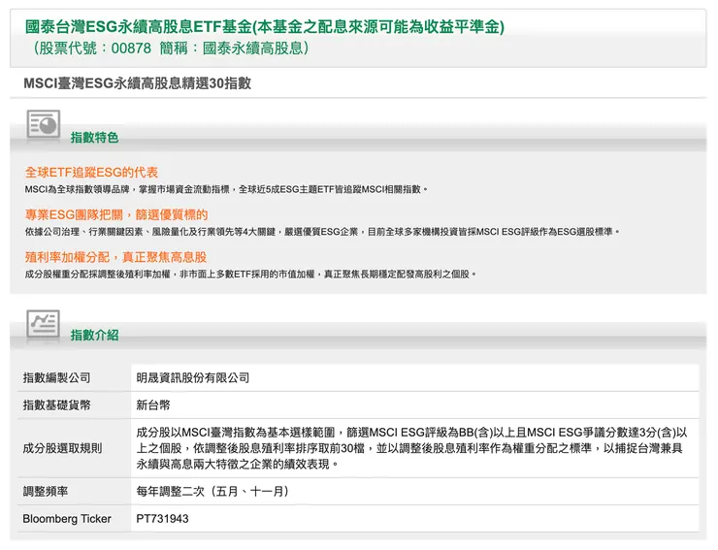The image size is (718, 550).
Task: Click the row label 指數基礎貨幣
Action: [x=57, y=404]
